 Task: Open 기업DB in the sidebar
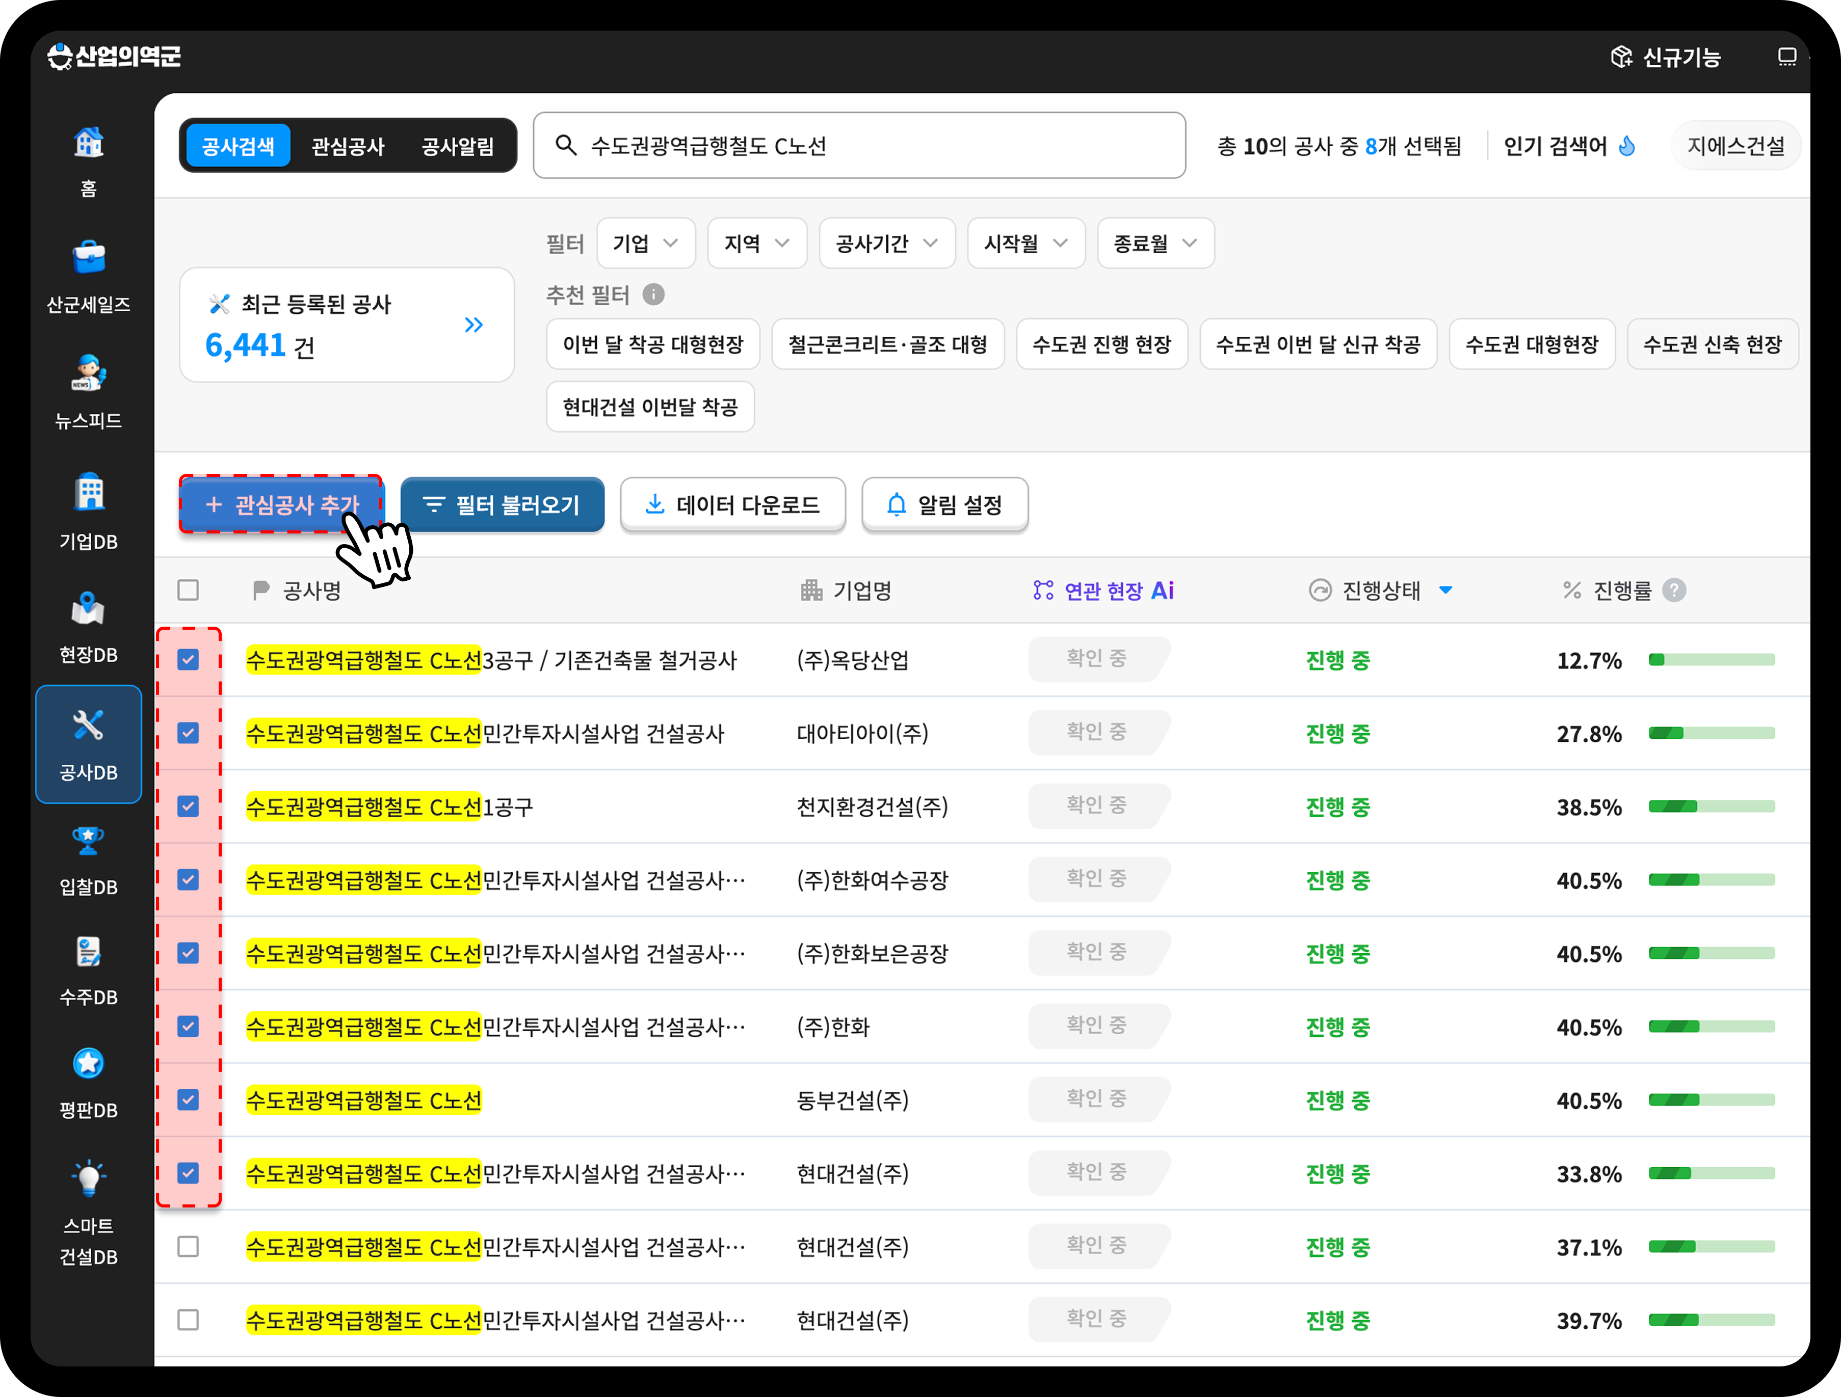click(88, 512)
